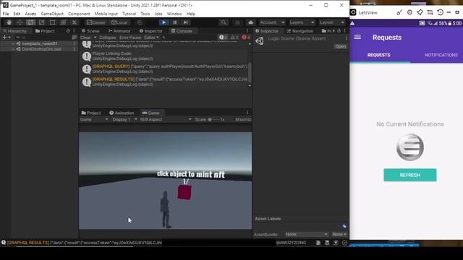Select the Player Linking Code log entry
The width and height of the screenshot is (463, 260).
pyautogui.click(x=165, y=56)
